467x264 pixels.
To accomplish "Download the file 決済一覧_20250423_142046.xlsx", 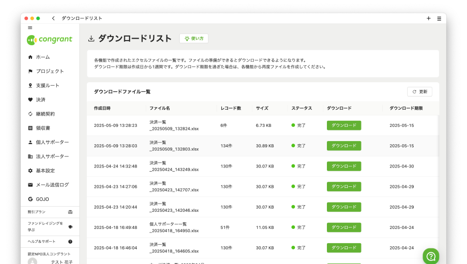I will tap(344, 207).
